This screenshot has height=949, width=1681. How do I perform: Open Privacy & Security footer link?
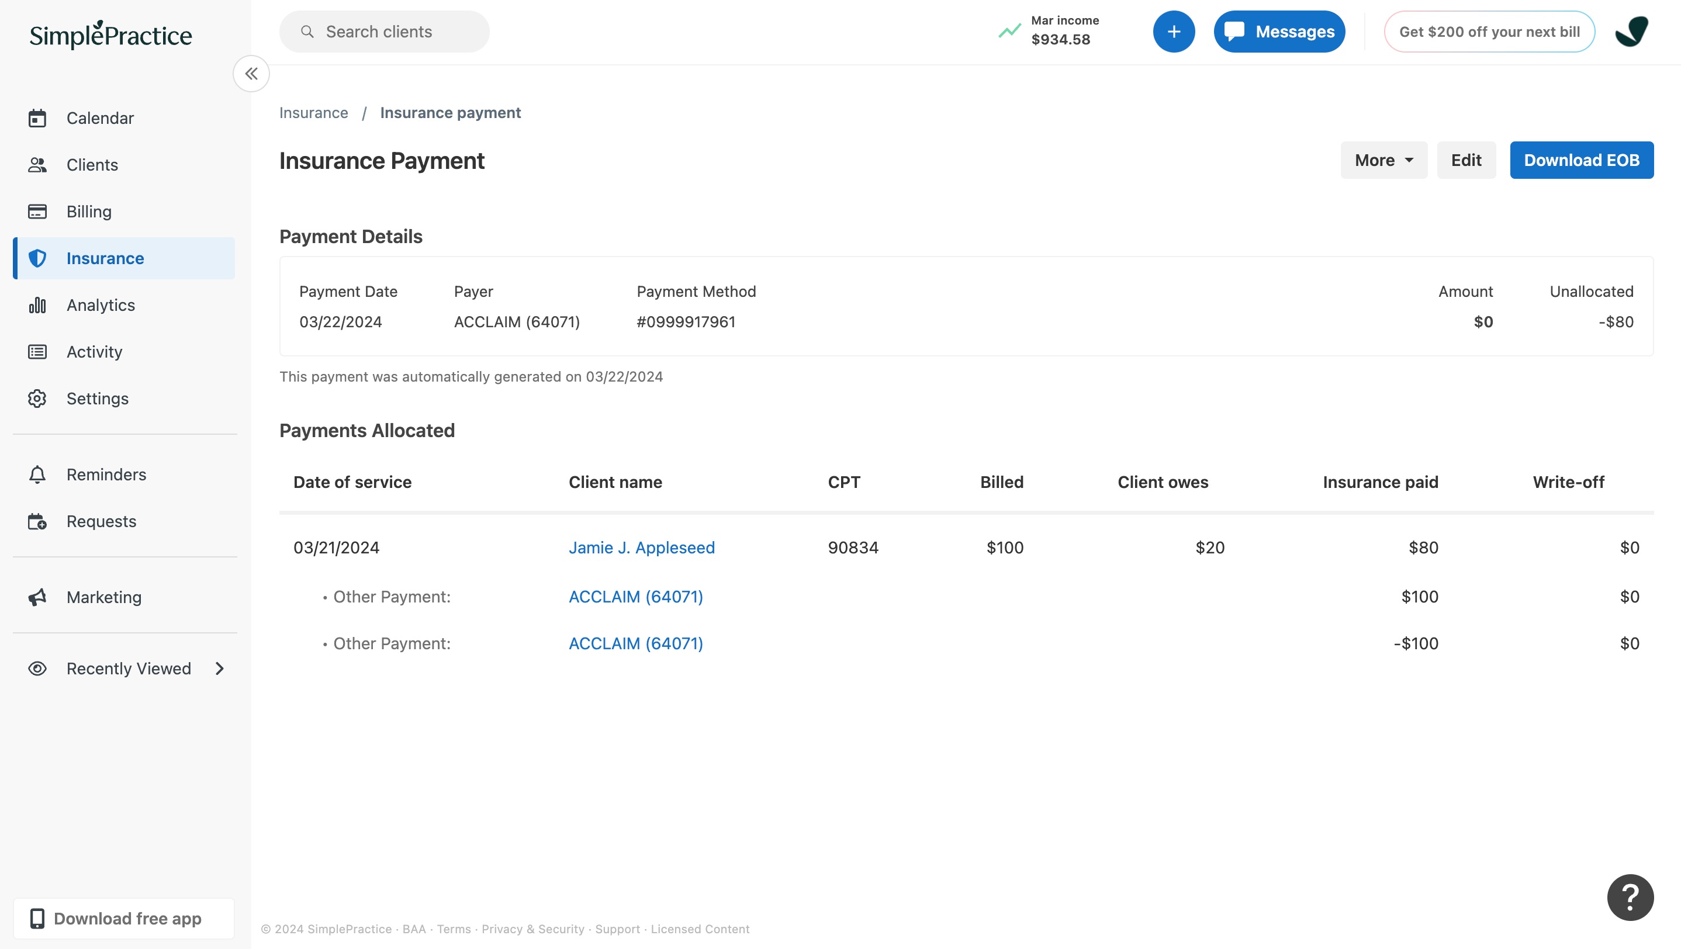tap(532, 929)
